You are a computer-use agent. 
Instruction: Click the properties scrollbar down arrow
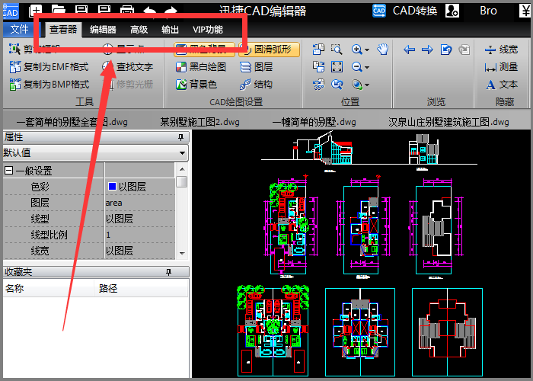[182, 254]
